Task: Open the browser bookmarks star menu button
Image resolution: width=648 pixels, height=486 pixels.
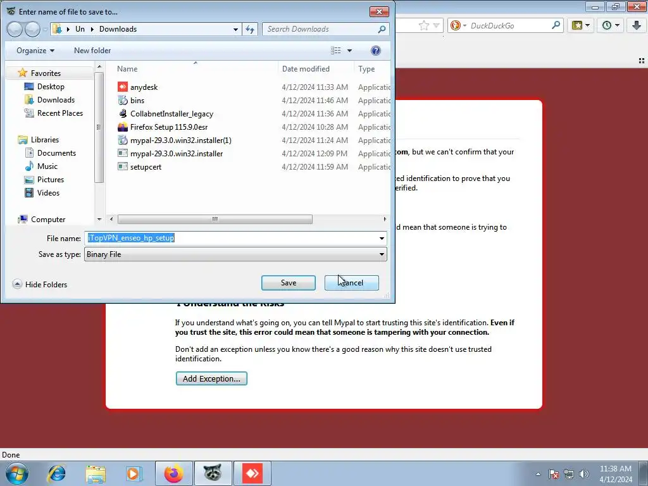Action: point(580,25)
